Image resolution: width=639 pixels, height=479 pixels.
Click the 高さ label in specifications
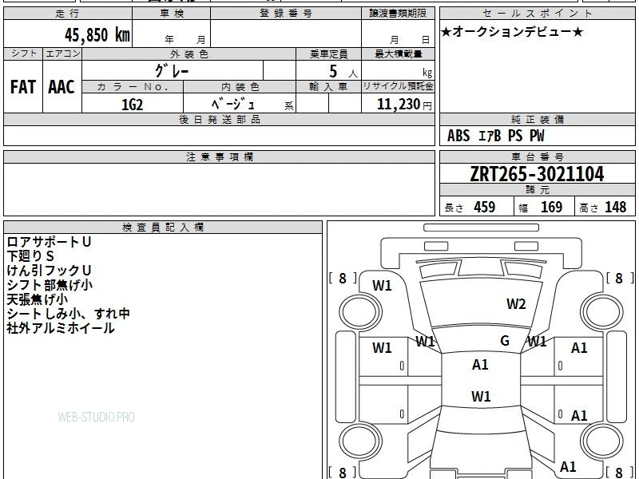point(589,208)
